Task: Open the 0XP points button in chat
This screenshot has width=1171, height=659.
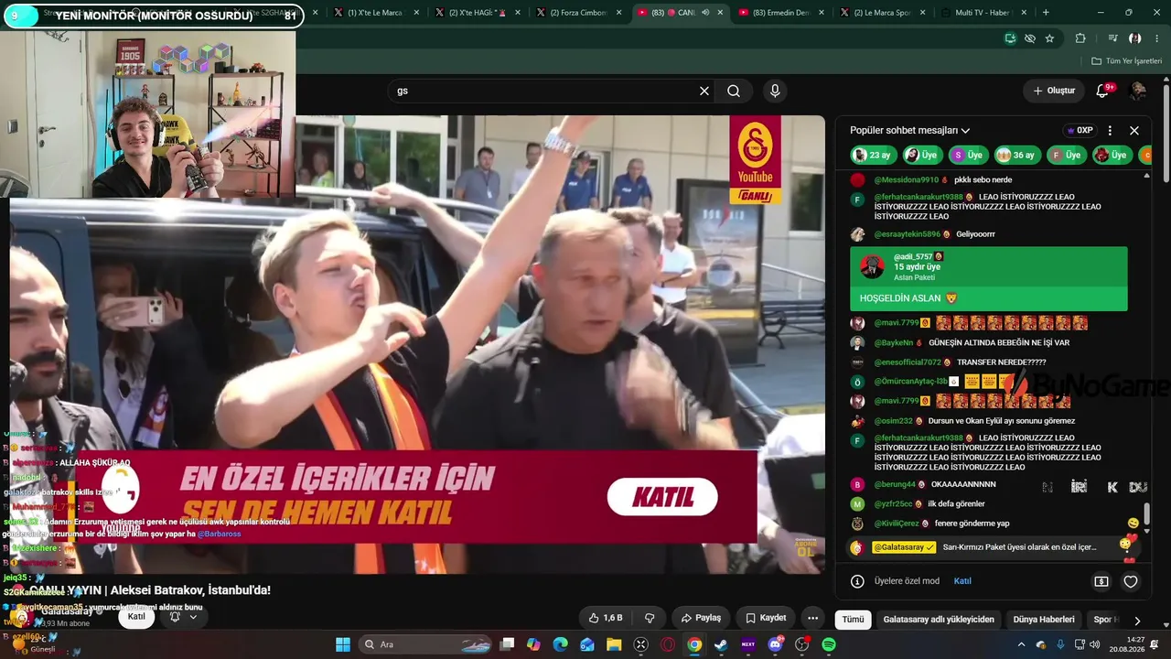Action: pyautogui.click(x=1080, y=130)
